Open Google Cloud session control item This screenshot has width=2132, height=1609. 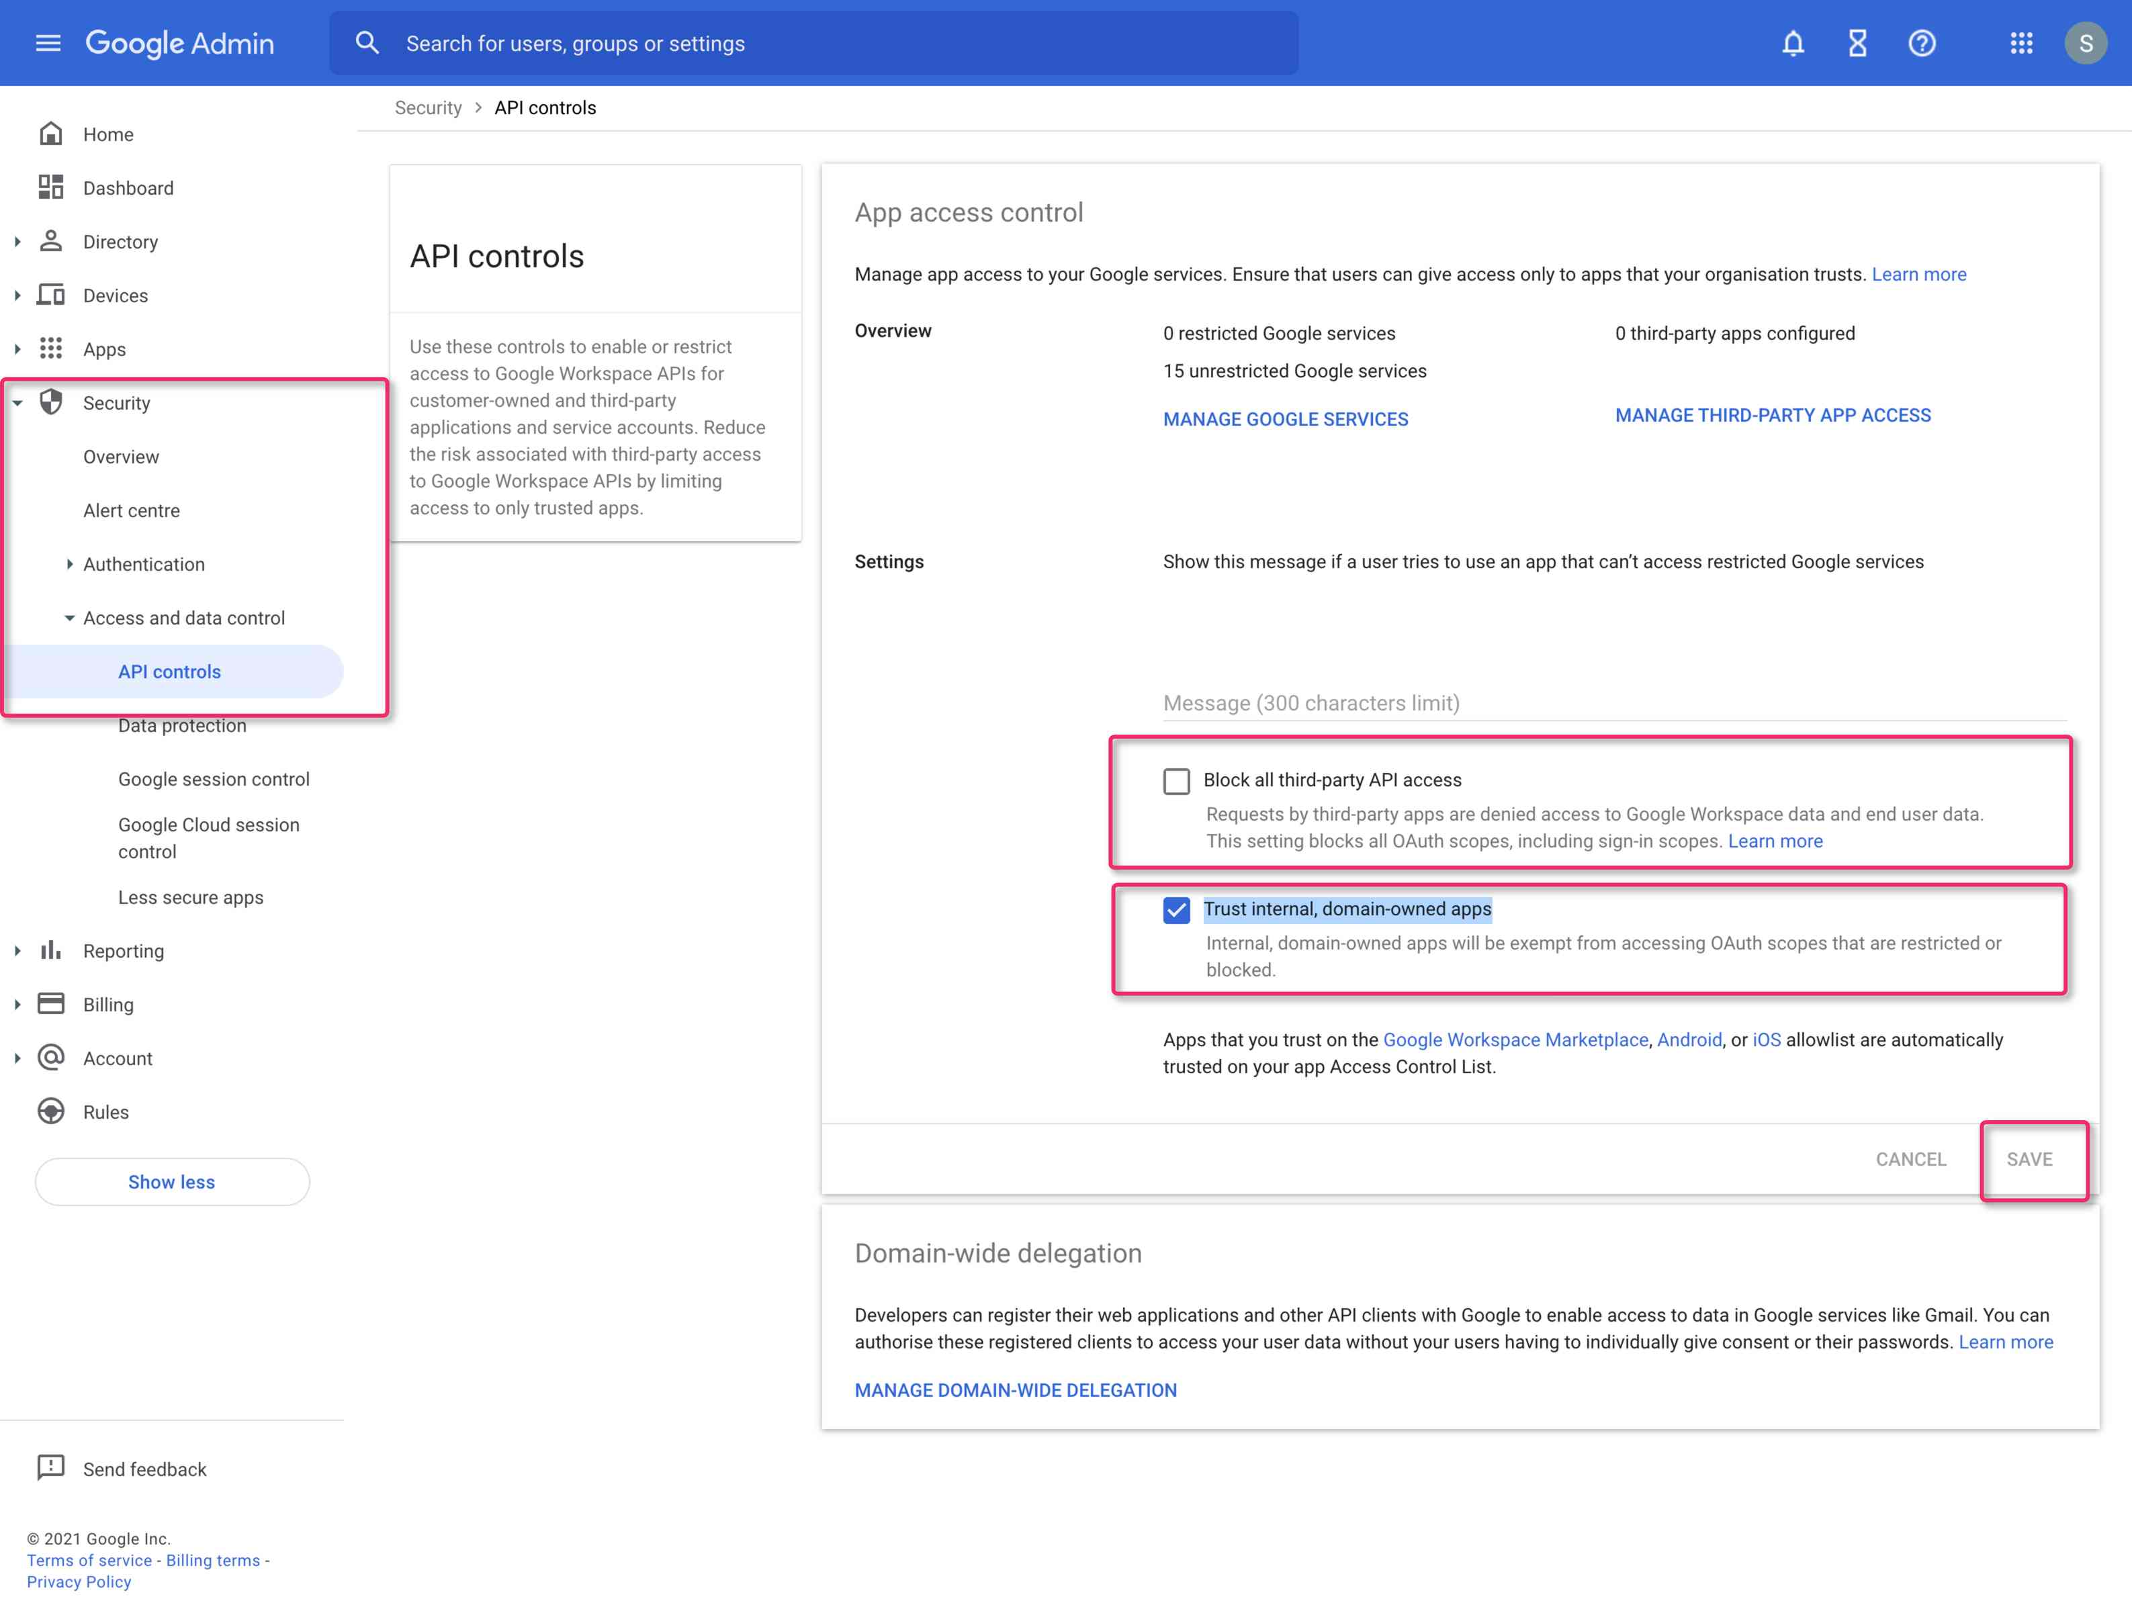pyautogui.click(x=209, y=838)
